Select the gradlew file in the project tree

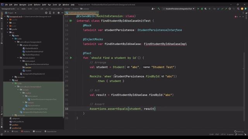[15, 125]
